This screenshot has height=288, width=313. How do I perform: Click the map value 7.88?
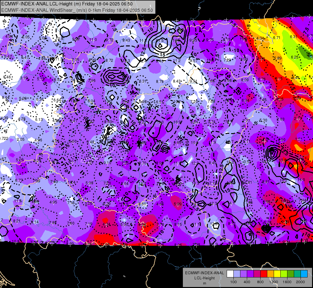point(53,223)
